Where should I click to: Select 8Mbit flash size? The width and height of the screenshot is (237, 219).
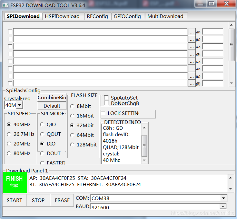72,106
